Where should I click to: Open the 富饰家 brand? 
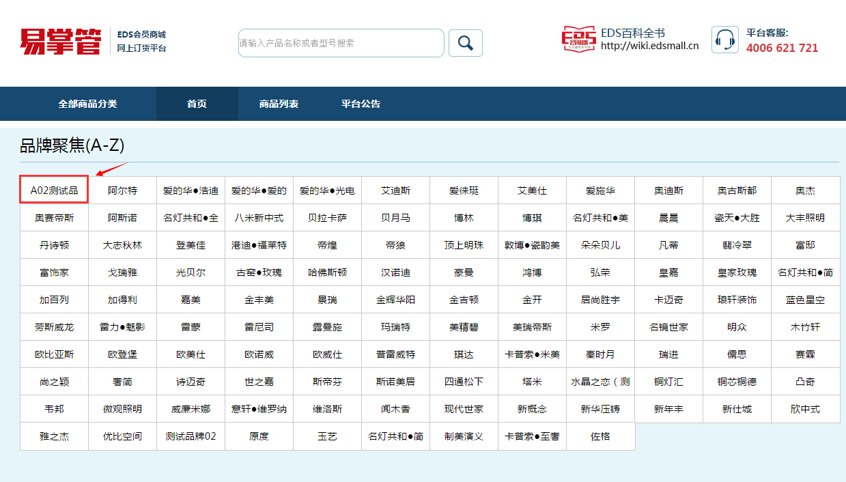(x=55, y=272)
